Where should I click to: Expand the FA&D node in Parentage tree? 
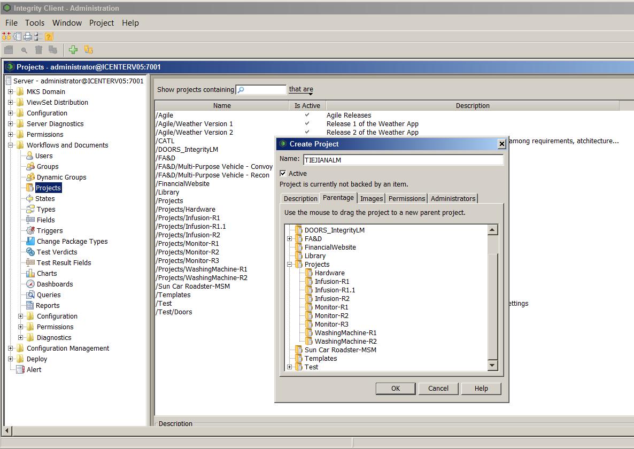290,238
